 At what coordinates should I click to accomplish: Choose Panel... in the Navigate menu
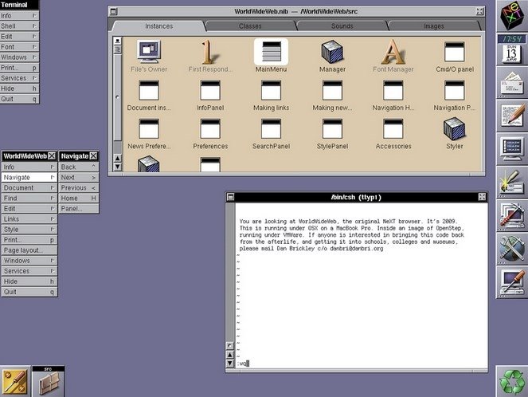(79, 209)
